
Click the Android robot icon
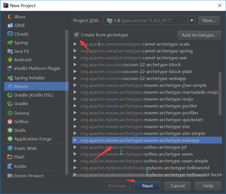[x=10, y=60]
